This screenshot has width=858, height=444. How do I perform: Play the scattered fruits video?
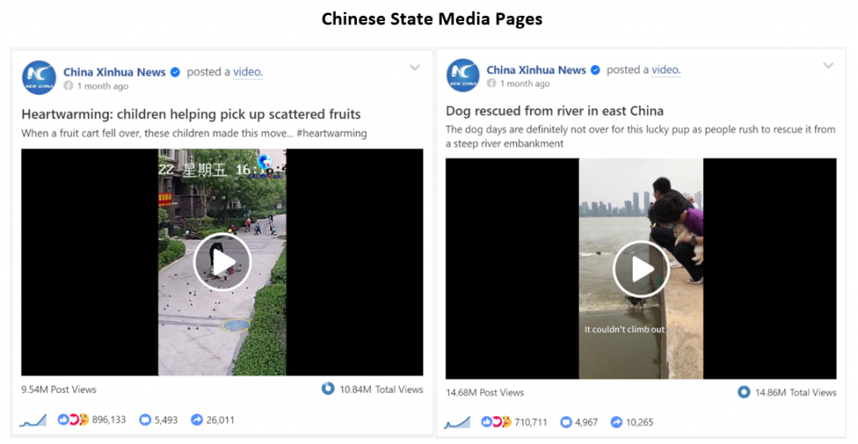coord(222,262)
